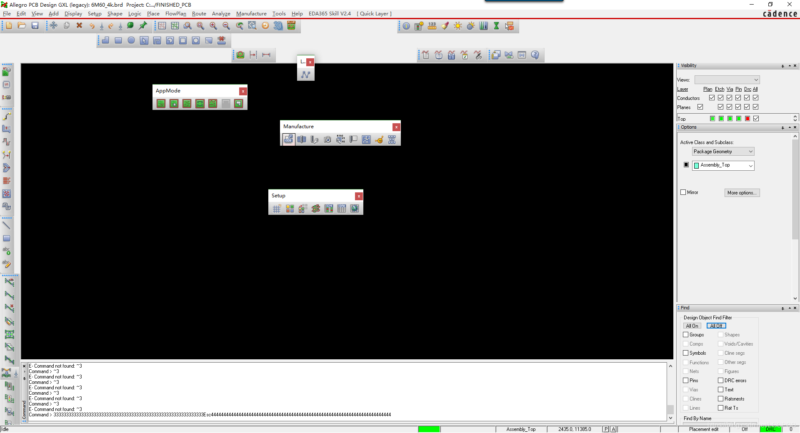Open the 3D viewer icon
800x433 pixels.
click(x=278, y=26)
